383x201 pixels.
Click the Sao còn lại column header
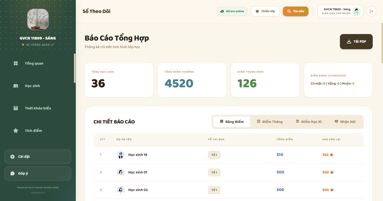tap(331, 139)
